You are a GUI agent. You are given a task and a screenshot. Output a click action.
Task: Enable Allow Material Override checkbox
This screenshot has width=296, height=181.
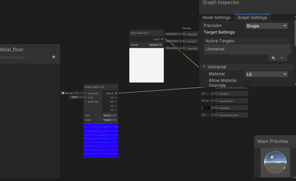pyautogui.click(x=248, y=83)
